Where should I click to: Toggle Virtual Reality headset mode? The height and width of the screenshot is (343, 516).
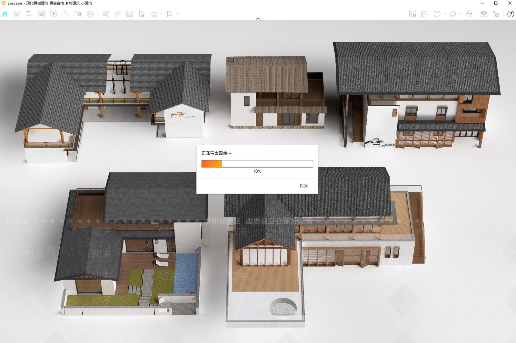pos(469,14)
